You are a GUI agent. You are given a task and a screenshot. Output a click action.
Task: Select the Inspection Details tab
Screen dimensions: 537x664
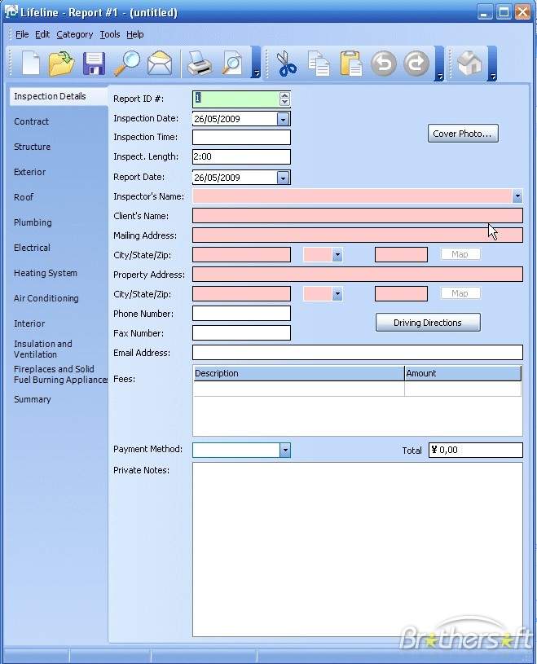coord(58,96)
